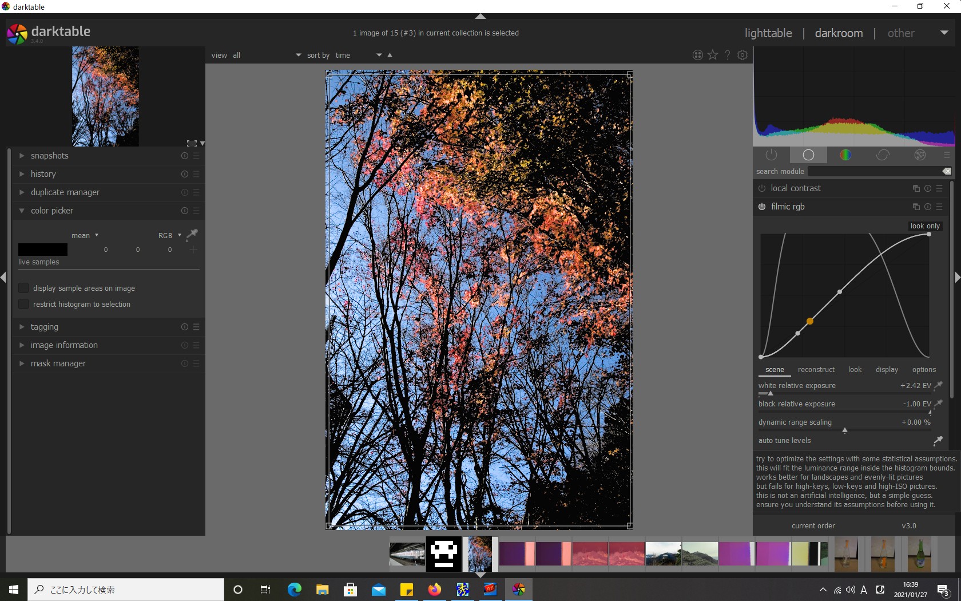This screenshot has height=601, width=961.
Task: Open local contrast multiple instances icon
Action: tap(916, 188)
